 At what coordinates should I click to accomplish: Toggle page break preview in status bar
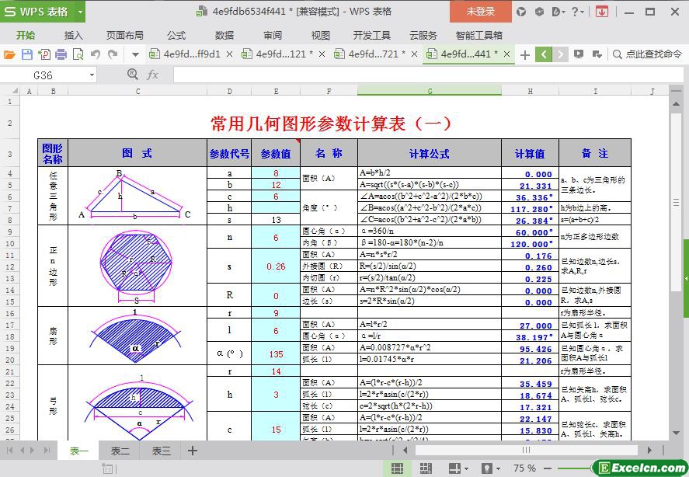(x=427, y=468)
